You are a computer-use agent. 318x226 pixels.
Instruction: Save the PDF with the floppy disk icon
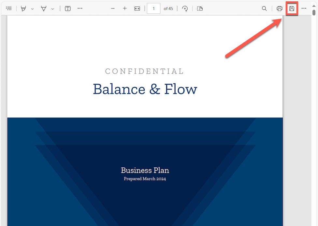point(292,8)
